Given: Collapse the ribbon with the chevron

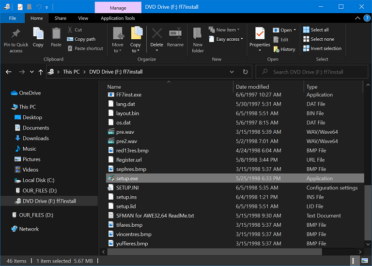Looking at the screenshot, I should (x=357, y=18).
